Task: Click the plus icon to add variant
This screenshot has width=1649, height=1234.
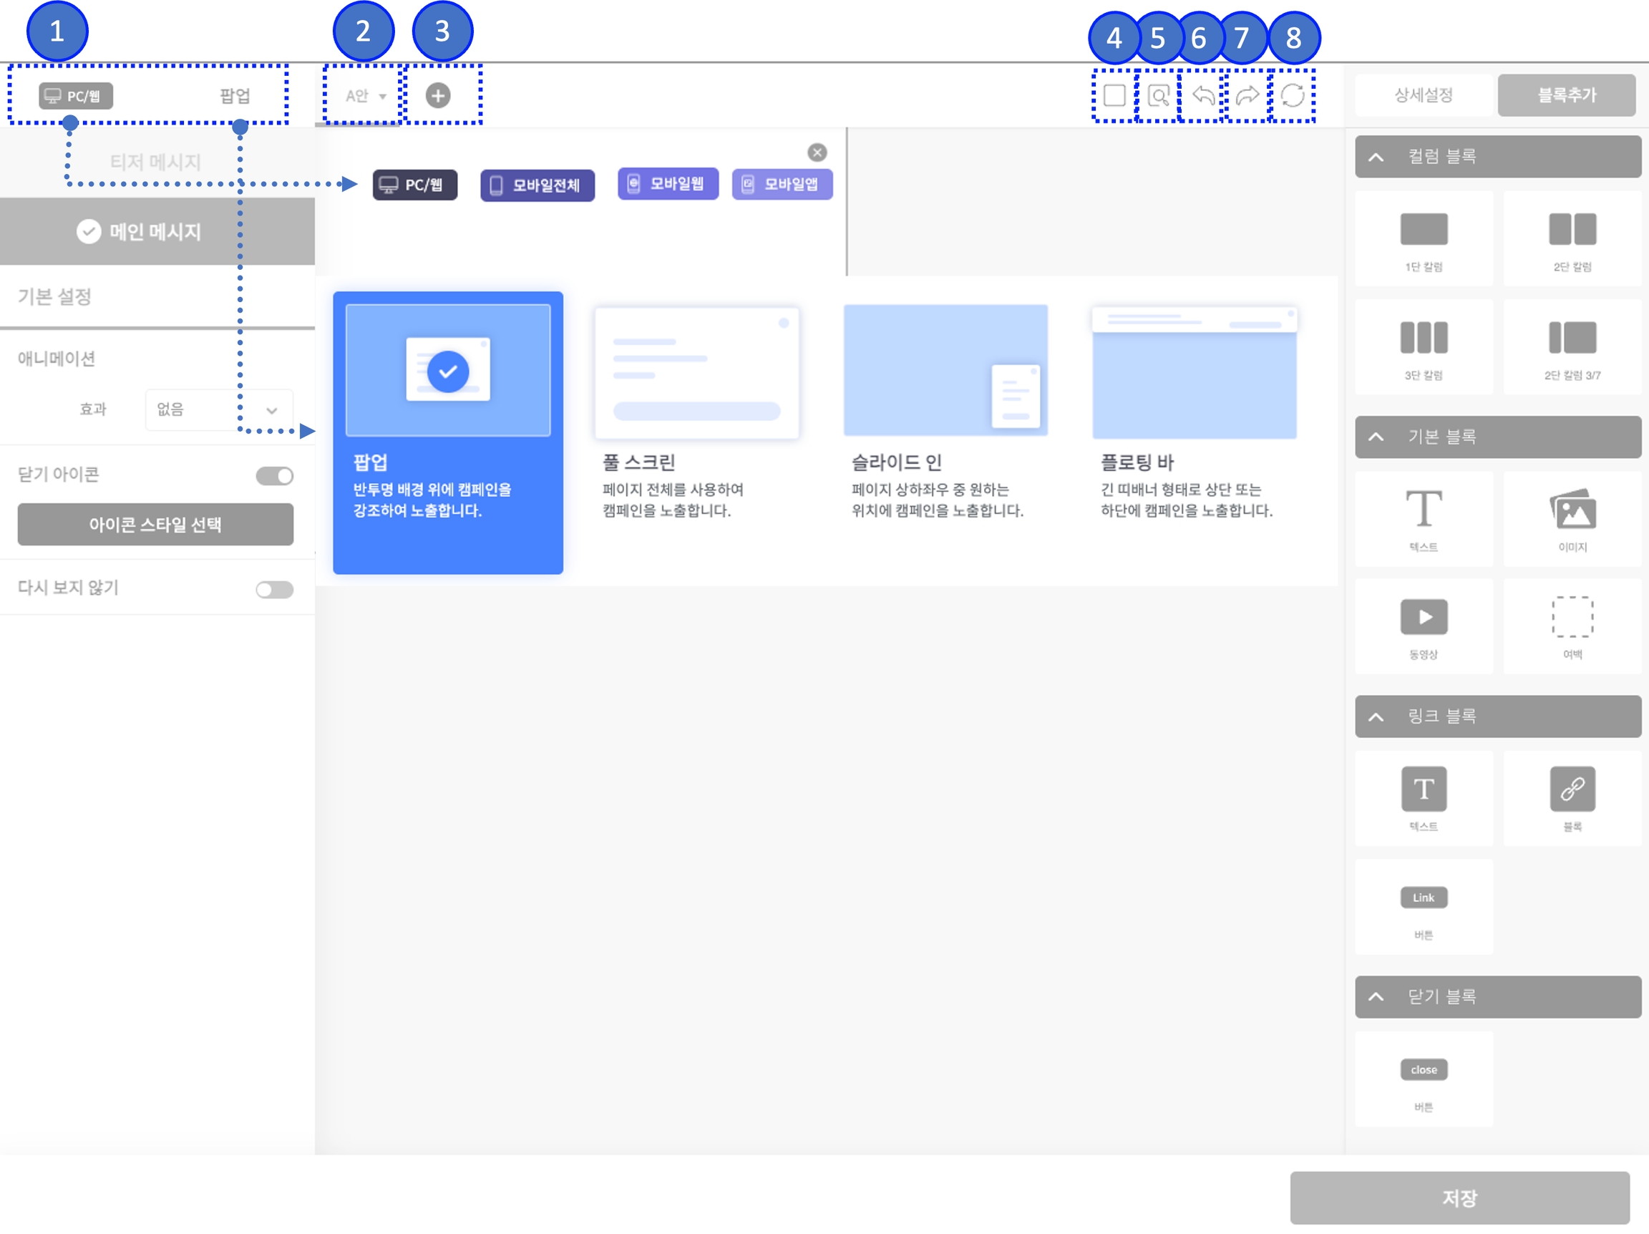Action: tap(437, 95)
